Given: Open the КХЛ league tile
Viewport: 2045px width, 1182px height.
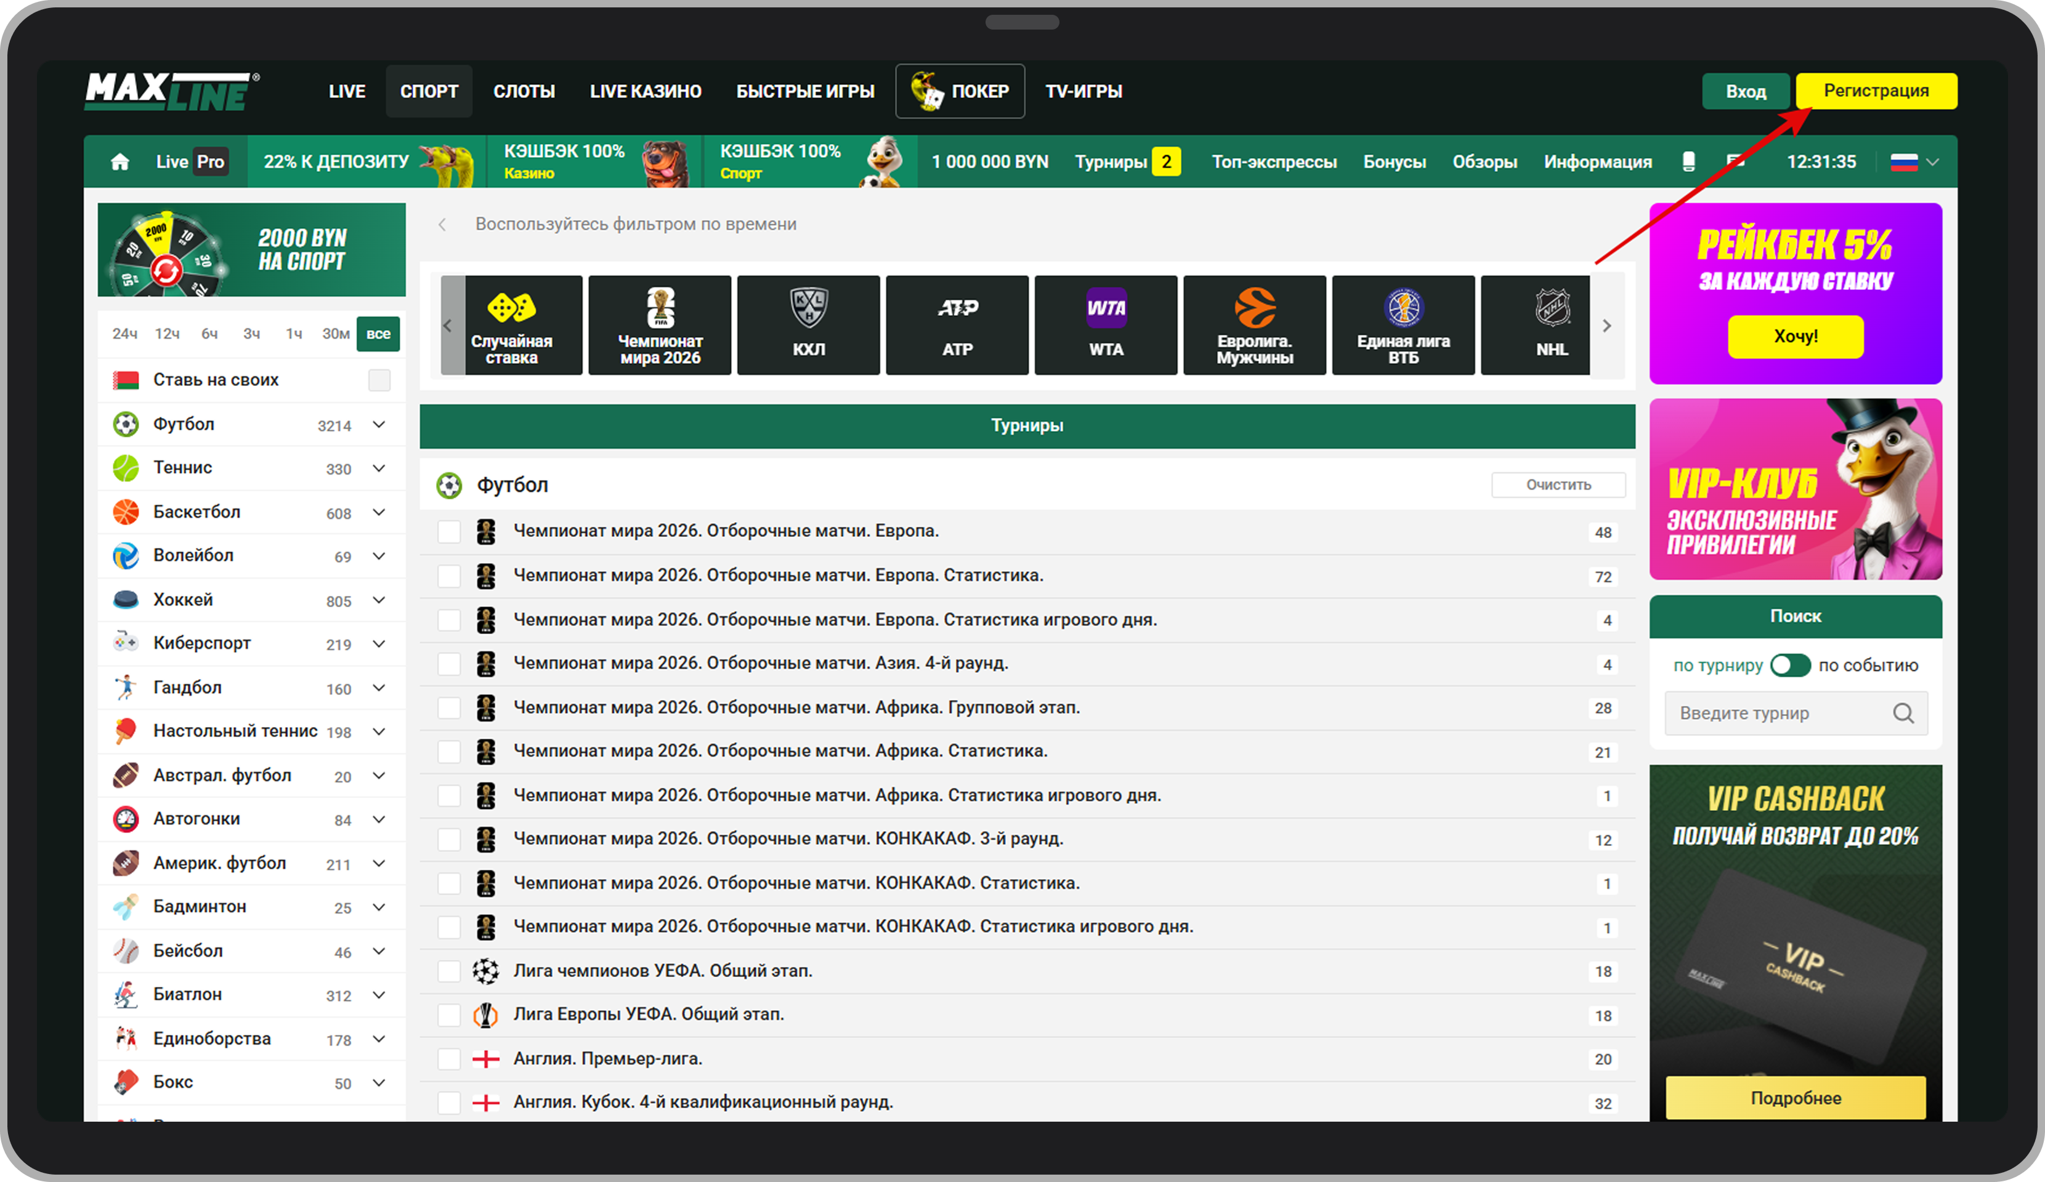Looking at the screenshot, I should (x=808, y=325).
